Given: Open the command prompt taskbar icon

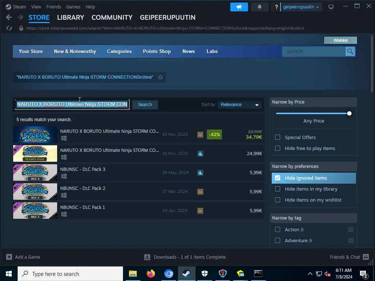Looking at the screenshot, I should pos(258,274).
